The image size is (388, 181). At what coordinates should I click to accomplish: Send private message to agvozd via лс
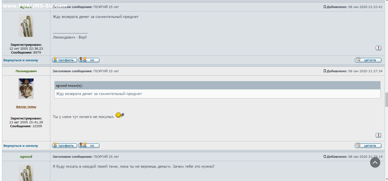89,60
